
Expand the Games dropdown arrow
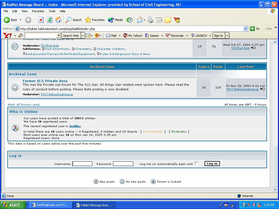tap(162, 36)
